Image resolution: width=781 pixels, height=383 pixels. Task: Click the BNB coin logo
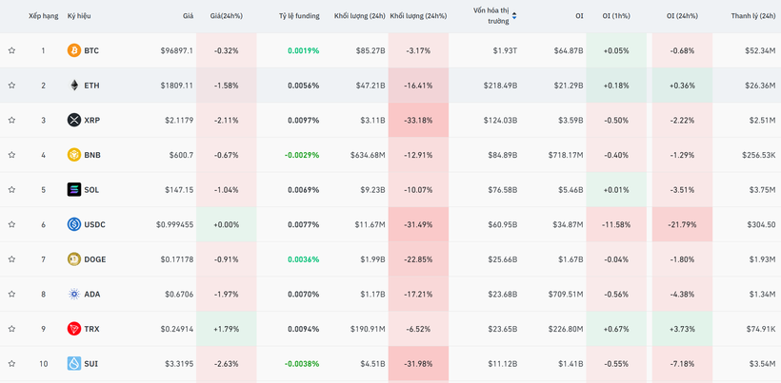(x=74, y=155)
